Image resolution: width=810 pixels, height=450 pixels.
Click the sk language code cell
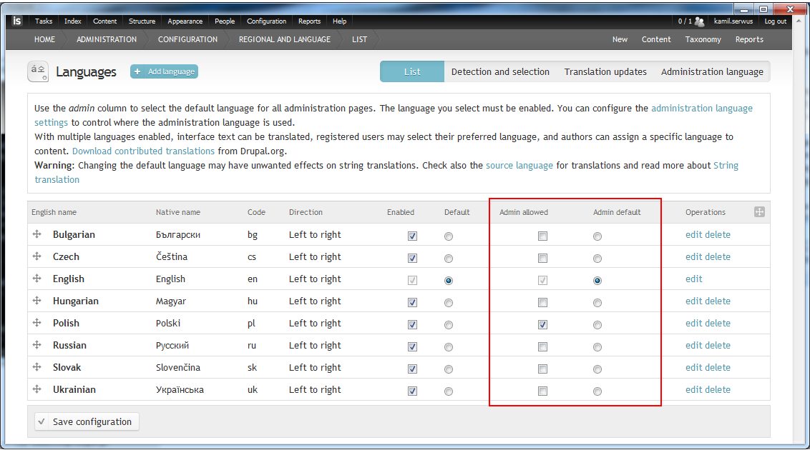252,368
